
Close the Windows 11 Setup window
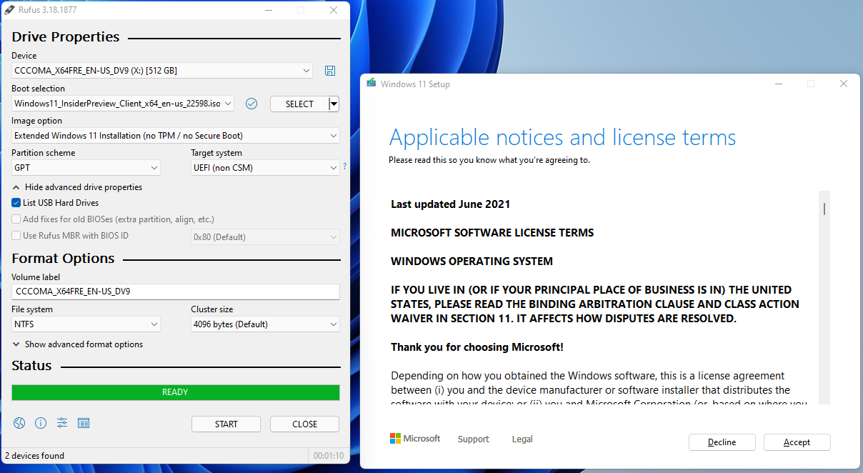844,84
